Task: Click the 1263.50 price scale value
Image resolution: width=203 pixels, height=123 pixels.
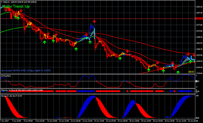Action: 199,43
